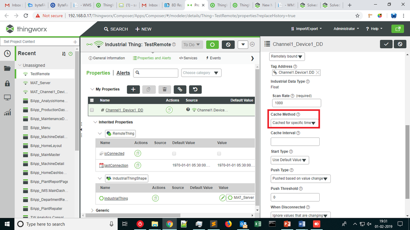Open the Analytics chart sidebar icon
The image size is (410, 230).
coord(7,113)
